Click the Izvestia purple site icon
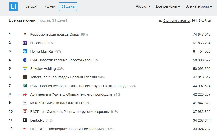The height and width of the screenshot is (133, 217). 25,43
